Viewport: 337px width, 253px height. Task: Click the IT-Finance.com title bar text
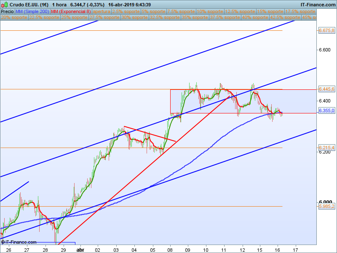tap(318, 5)
